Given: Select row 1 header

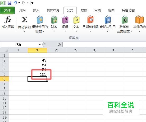Looking at the screenshot, I should (x=4, y=55).
